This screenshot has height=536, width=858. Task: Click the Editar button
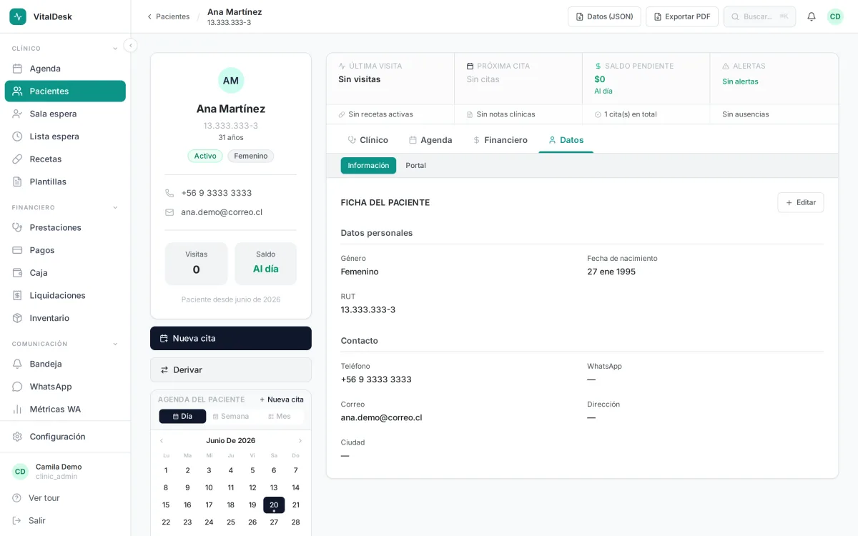click(801, 202)
